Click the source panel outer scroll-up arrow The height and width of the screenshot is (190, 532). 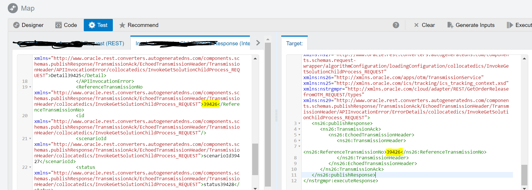pyautogui.click(x=268, y=39)
